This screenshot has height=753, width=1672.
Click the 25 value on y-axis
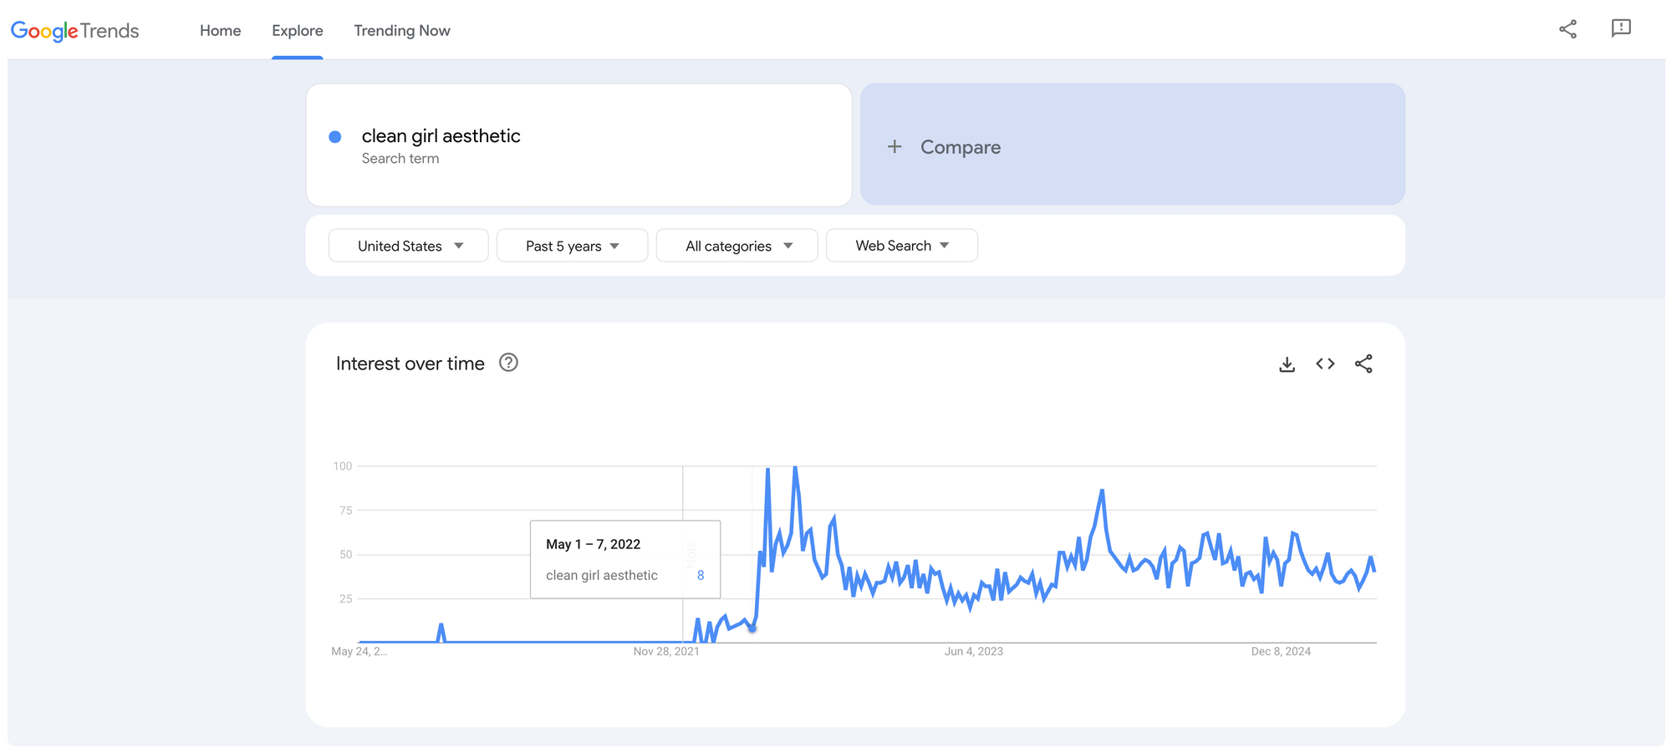tap(346, 598)
